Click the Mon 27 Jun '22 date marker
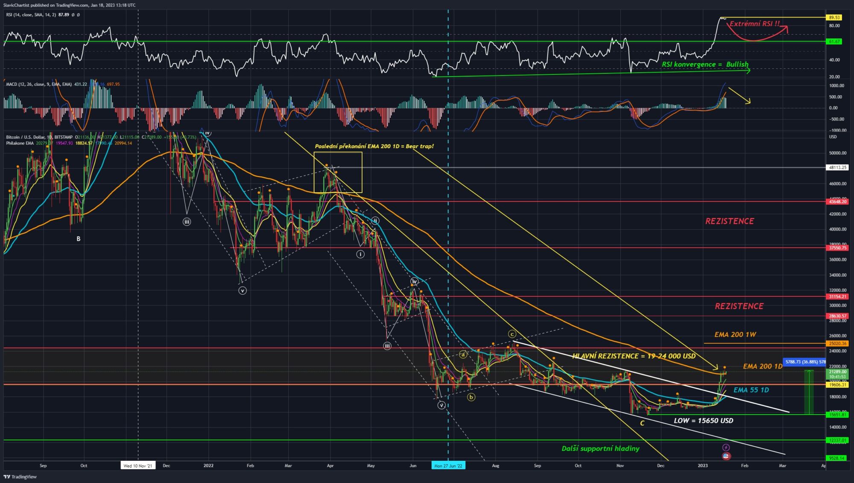This screenshot has height=483, width=854. click(448, 465)
